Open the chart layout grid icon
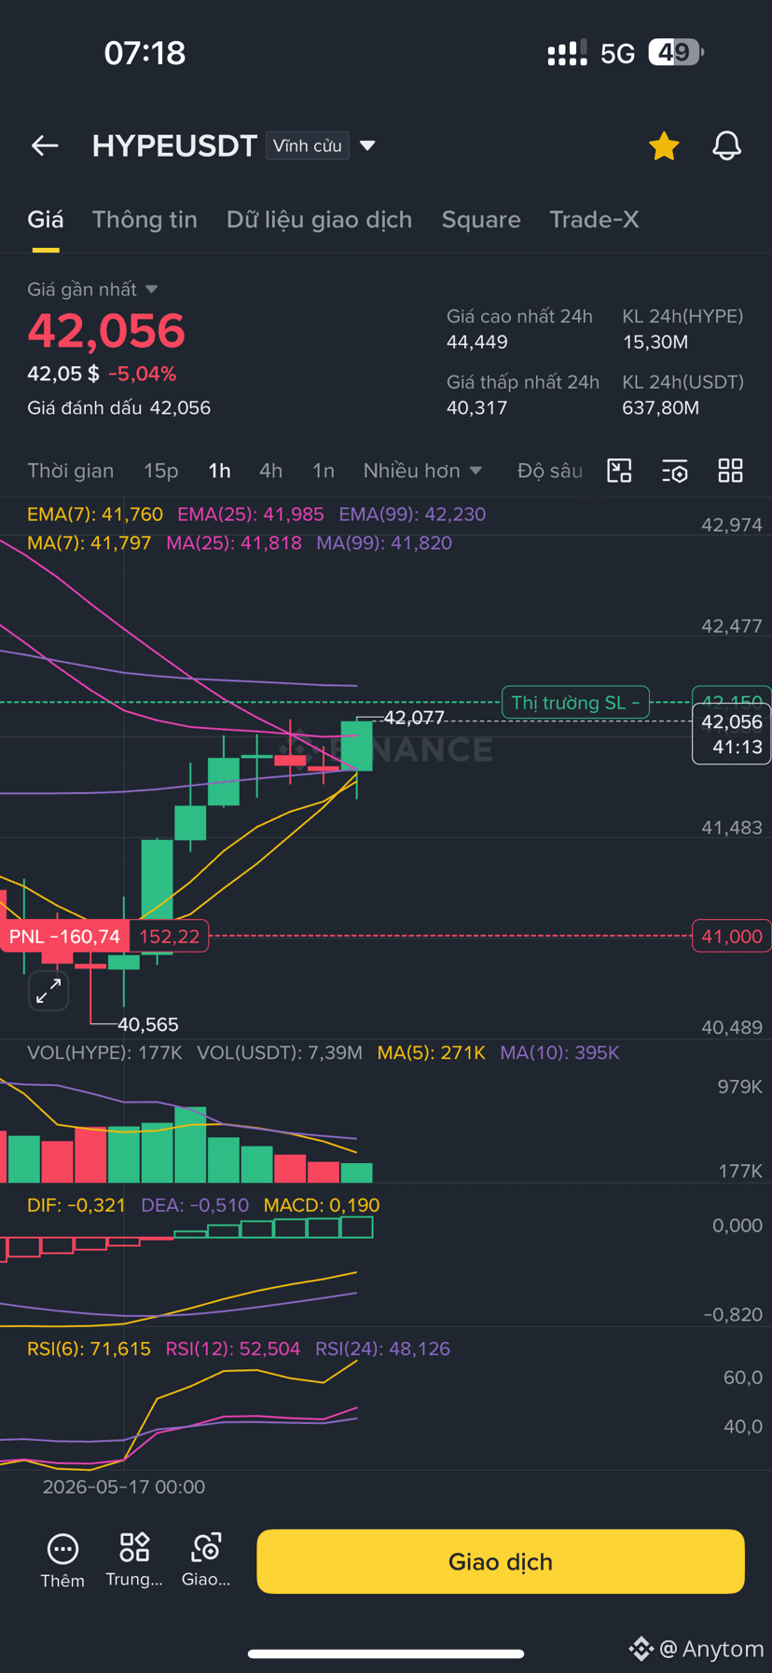772x1673 pixels. (x=731, y=471)
